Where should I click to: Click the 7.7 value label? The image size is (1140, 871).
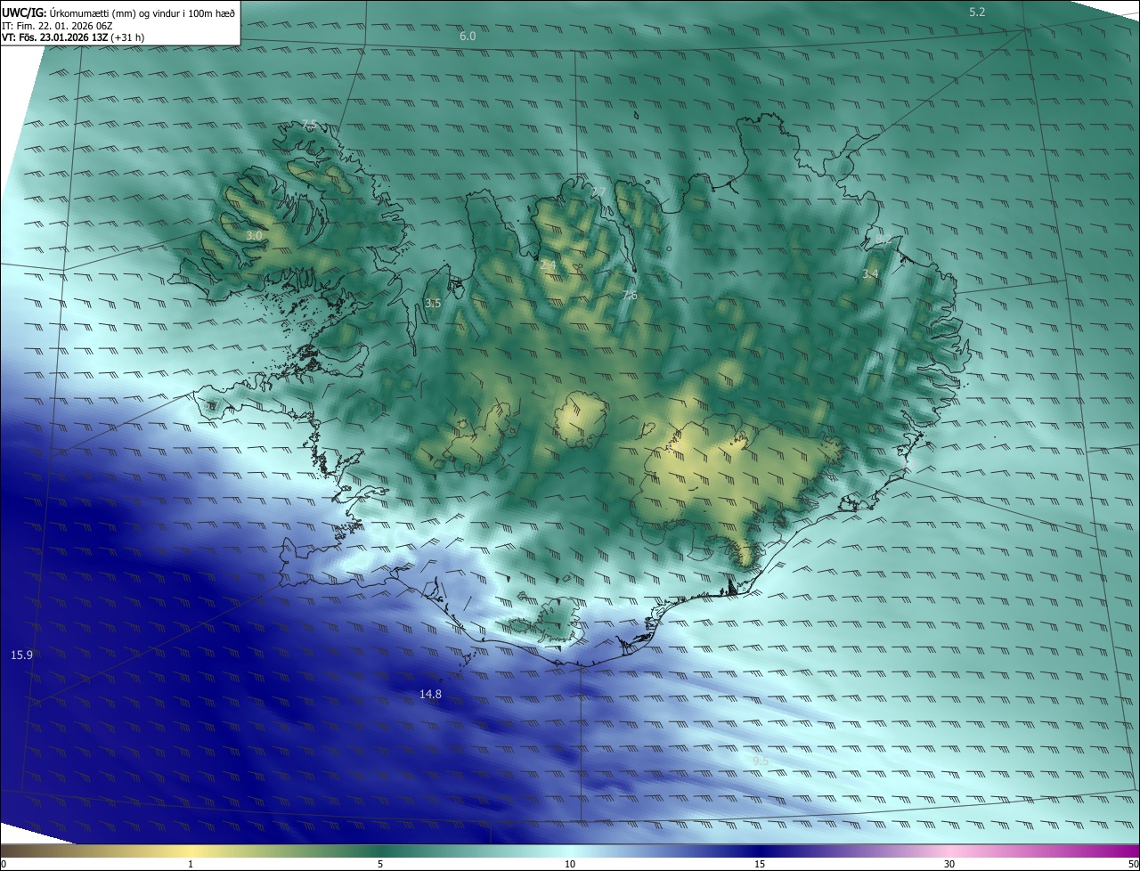598,191
